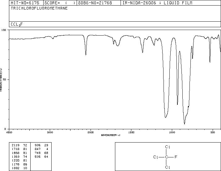Select the IR-NIDA-26006 : LIQUID FILM label
The image size is (221, 171).
[x=157, y=3]
